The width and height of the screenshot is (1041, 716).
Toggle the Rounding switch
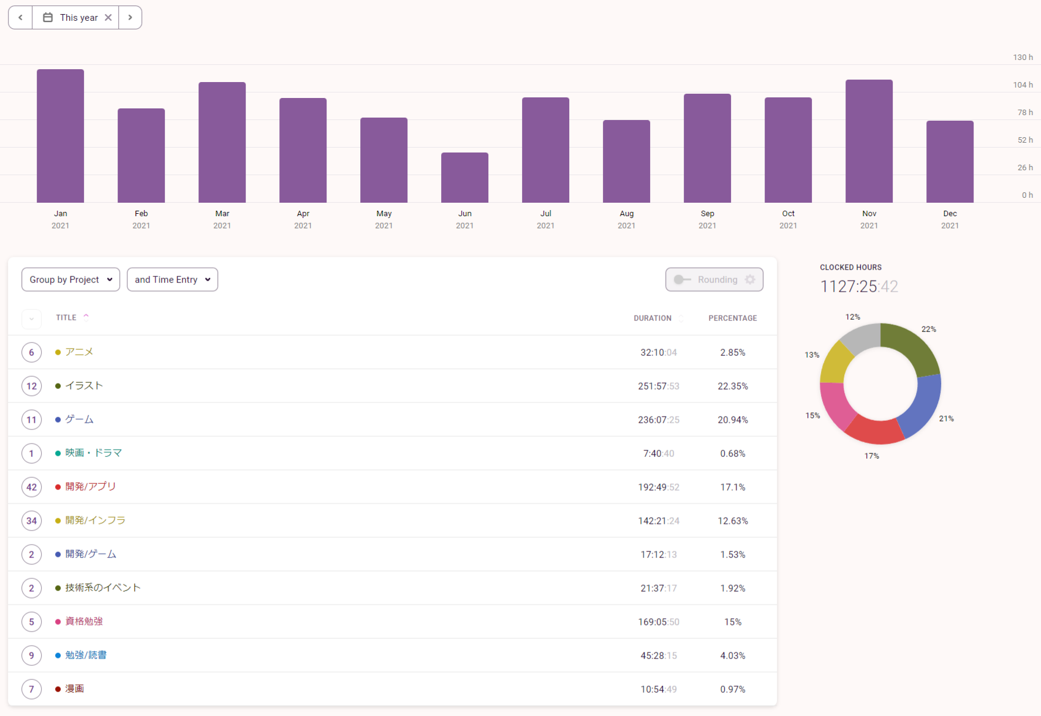683,279
